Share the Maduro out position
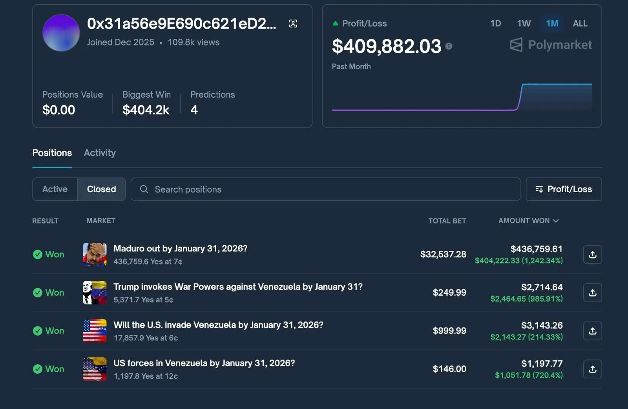628x409 pixels. point(592,254)
